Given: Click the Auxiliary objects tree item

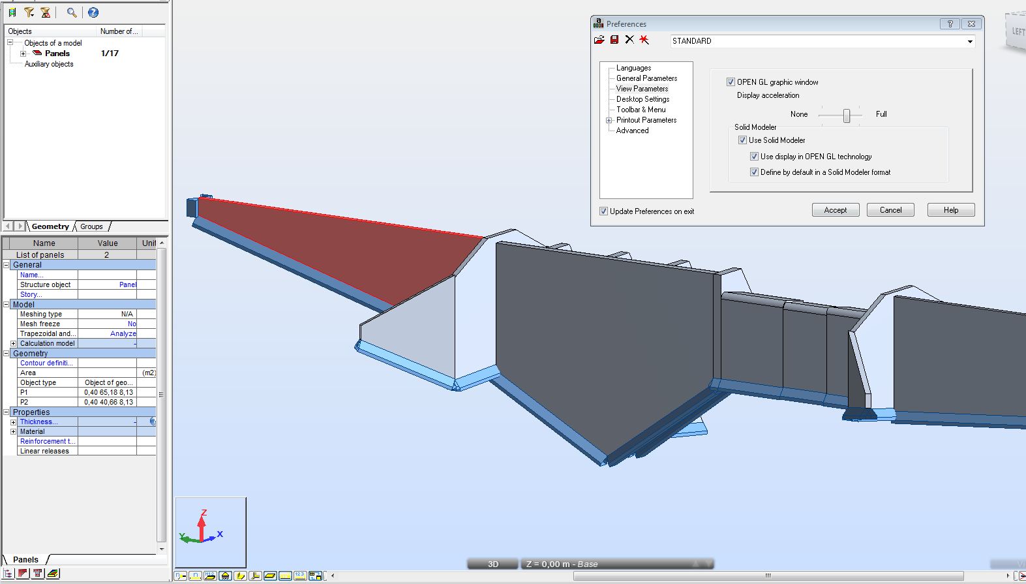Looking at the screenshot, I should click(49, 64).
